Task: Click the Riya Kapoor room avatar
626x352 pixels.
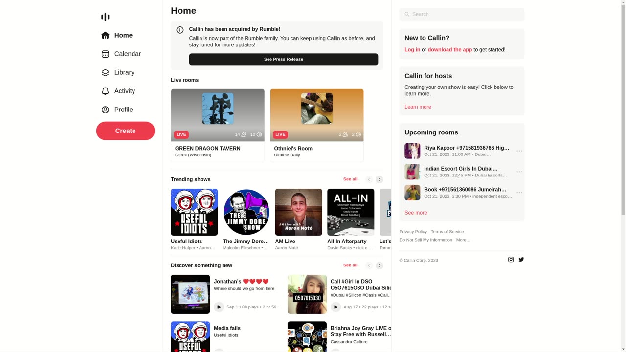Action: point(412,151)
